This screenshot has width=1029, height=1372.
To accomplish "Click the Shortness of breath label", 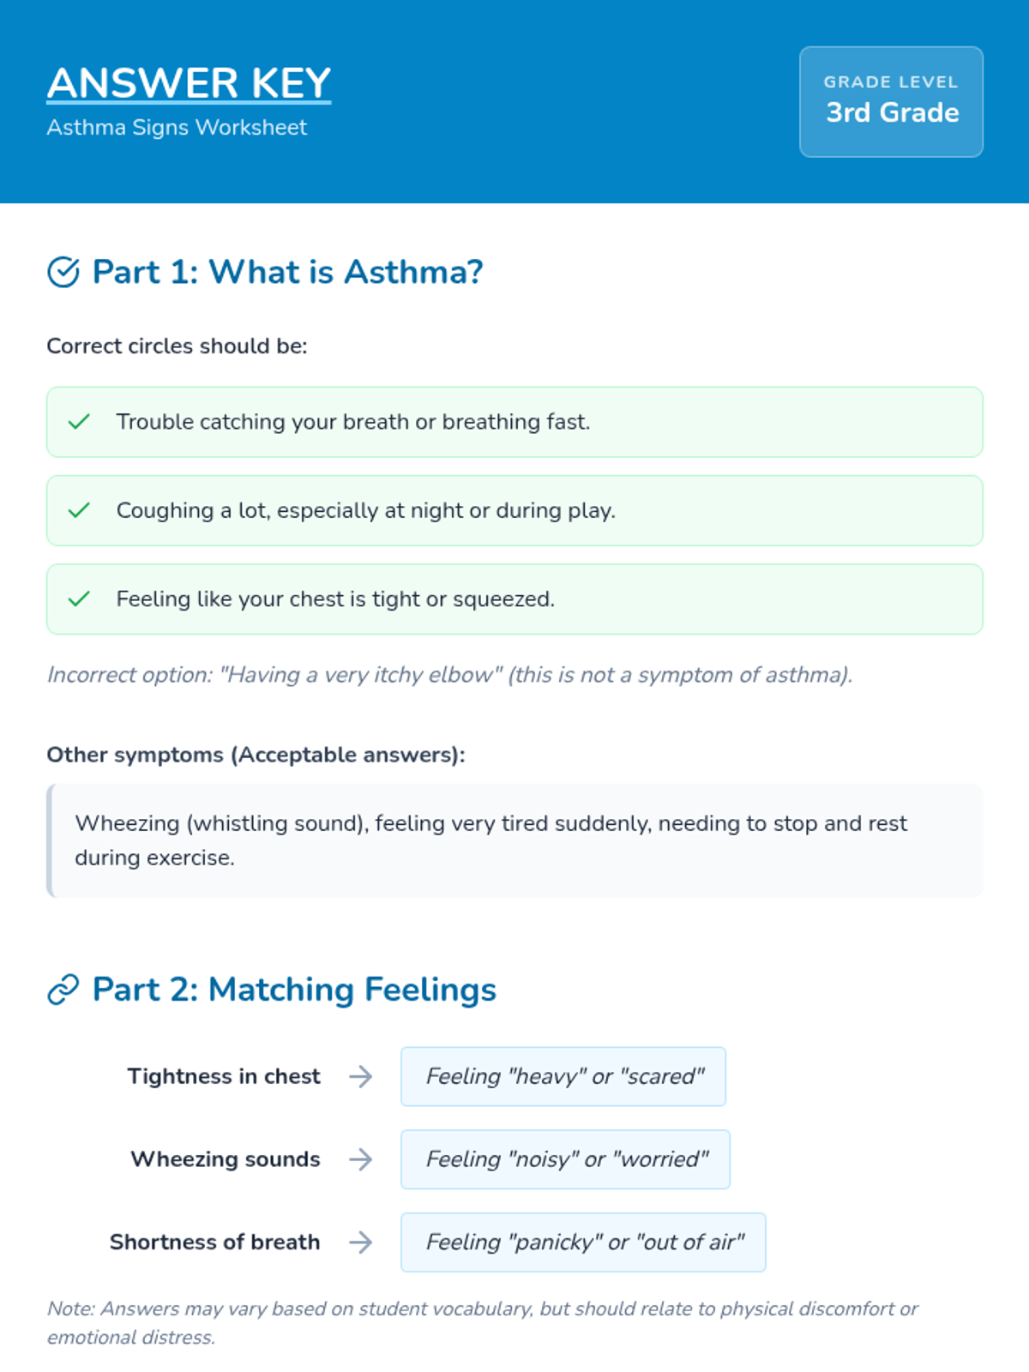I will (214, 1242).
